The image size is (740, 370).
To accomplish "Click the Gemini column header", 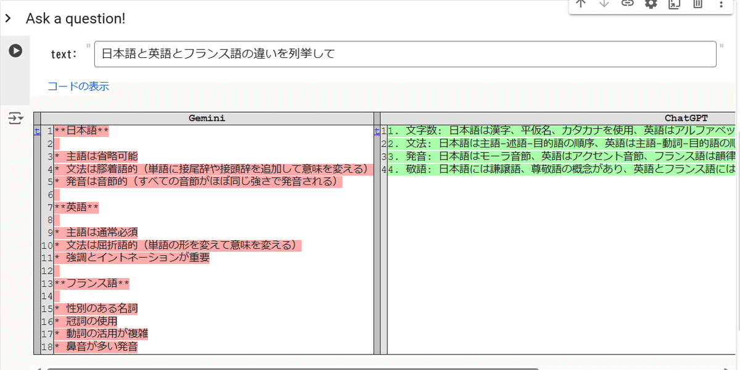I will [x=207, y=118].
